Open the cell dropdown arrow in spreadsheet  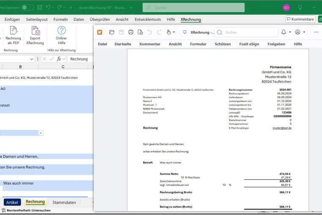coord(41,133)
